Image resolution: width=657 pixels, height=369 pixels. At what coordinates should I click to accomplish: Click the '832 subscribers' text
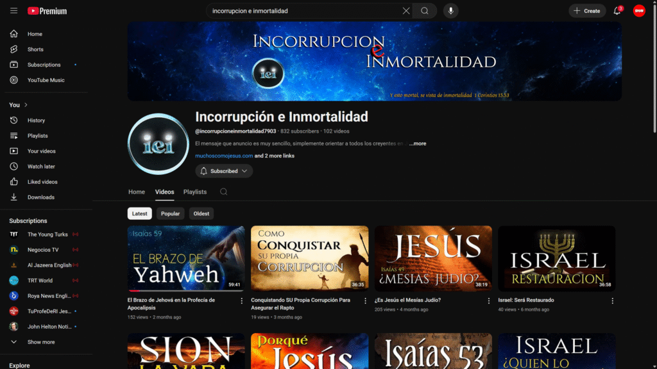pos(300,131)
